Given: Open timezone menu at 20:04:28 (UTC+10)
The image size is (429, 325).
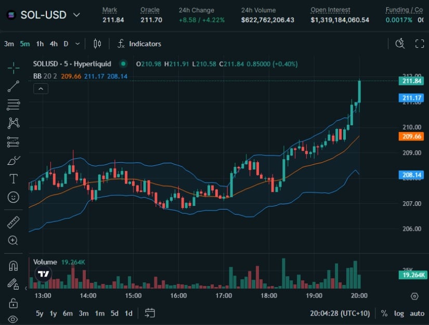Looking at the screenshot, I should 340,313.
